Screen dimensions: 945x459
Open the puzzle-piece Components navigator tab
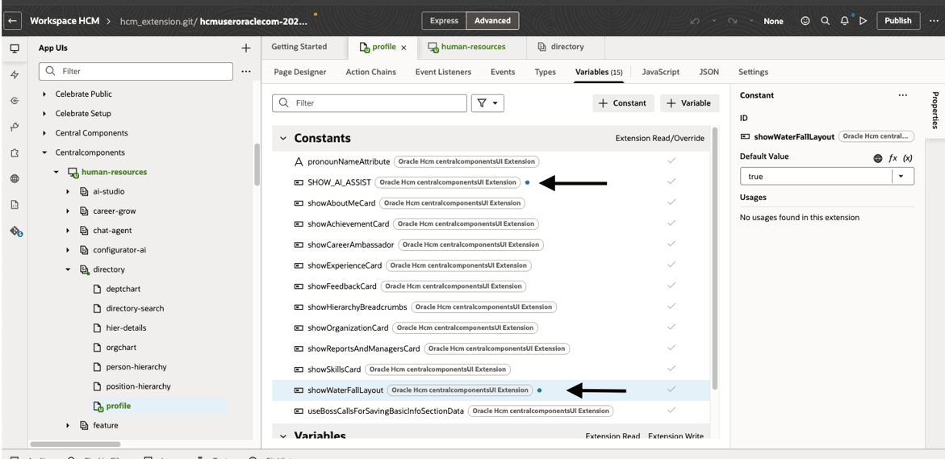pos(15,153)
